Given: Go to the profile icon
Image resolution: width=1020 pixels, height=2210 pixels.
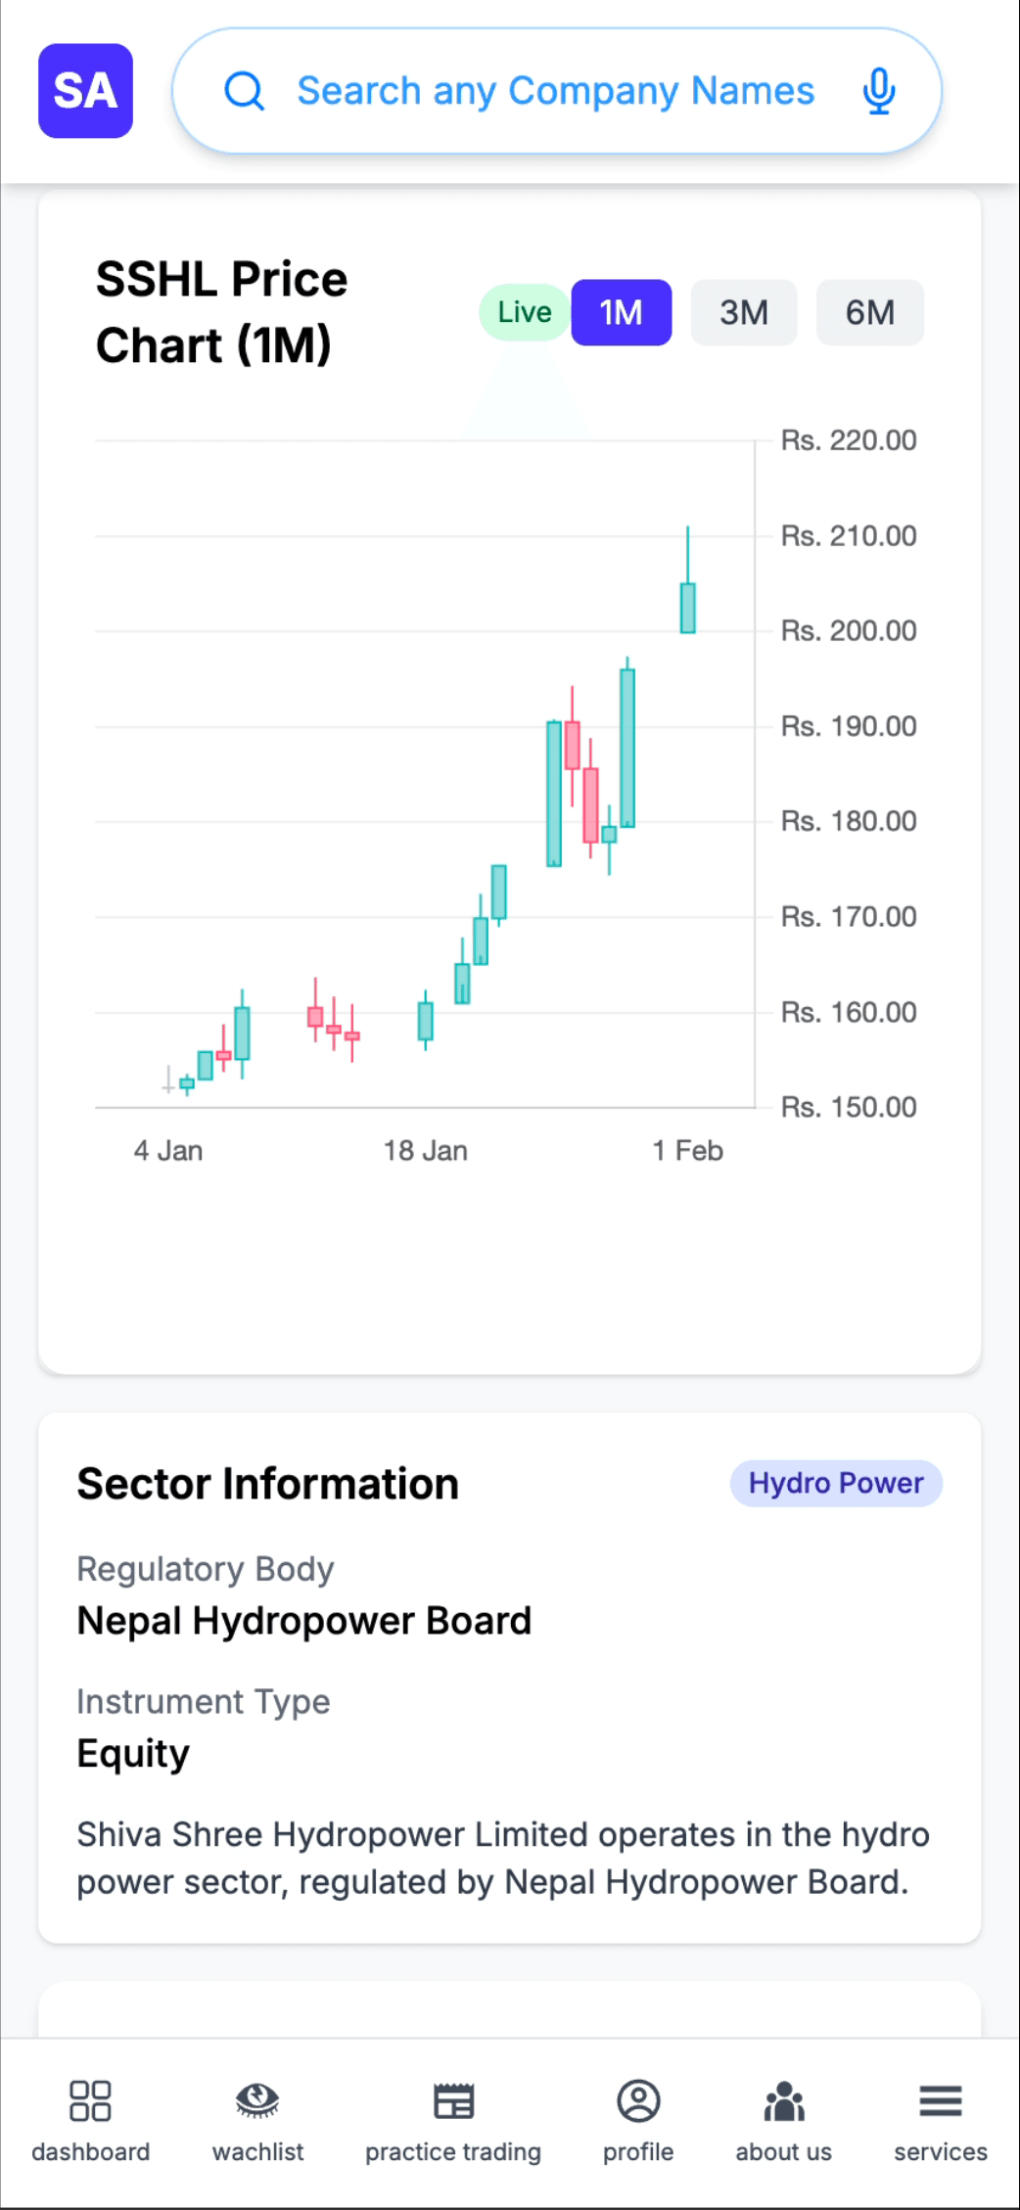Looking at the screenshot, I should pyautogui.click(x=638, y=2100).
